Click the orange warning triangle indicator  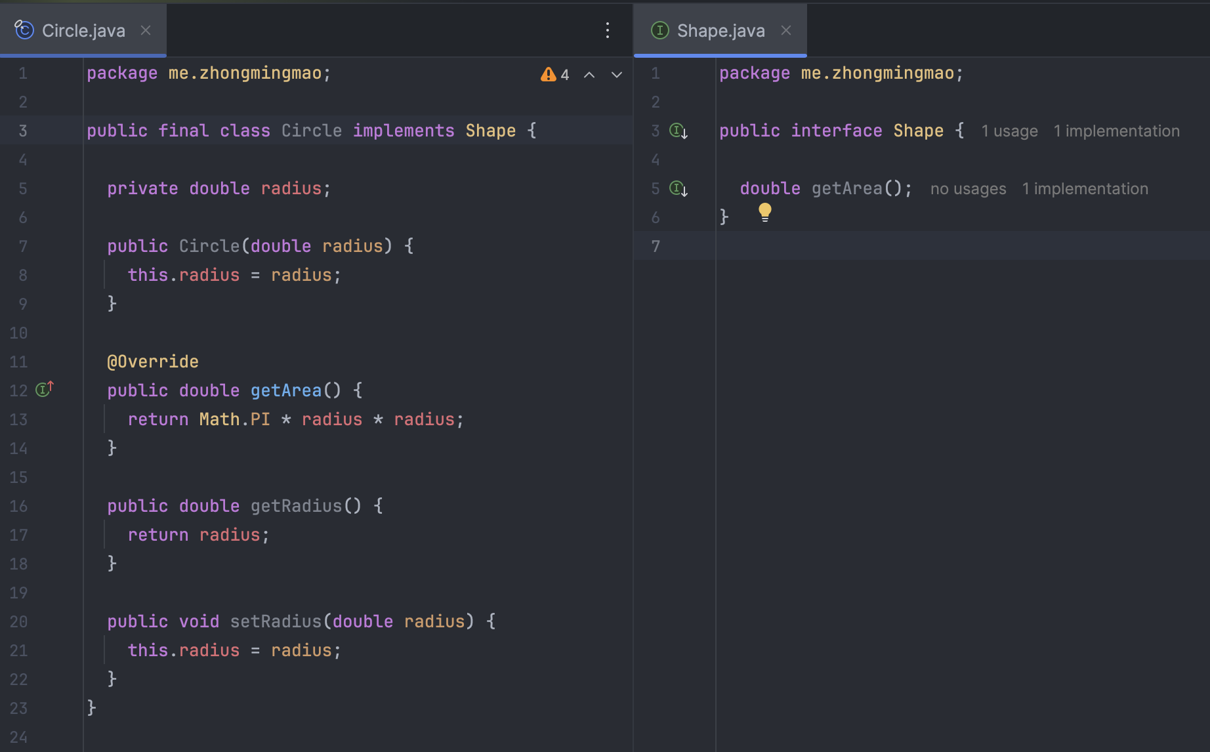548,75
